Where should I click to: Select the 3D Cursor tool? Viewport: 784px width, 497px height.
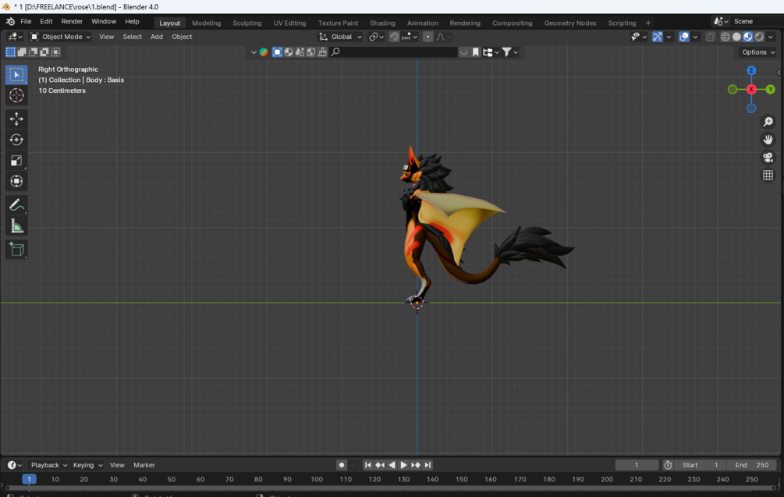tap(16, 95)
